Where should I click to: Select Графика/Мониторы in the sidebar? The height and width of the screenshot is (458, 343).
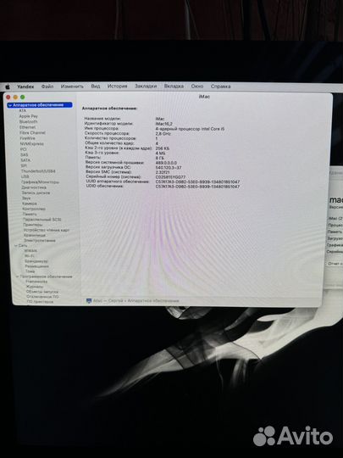pos(41,182)
